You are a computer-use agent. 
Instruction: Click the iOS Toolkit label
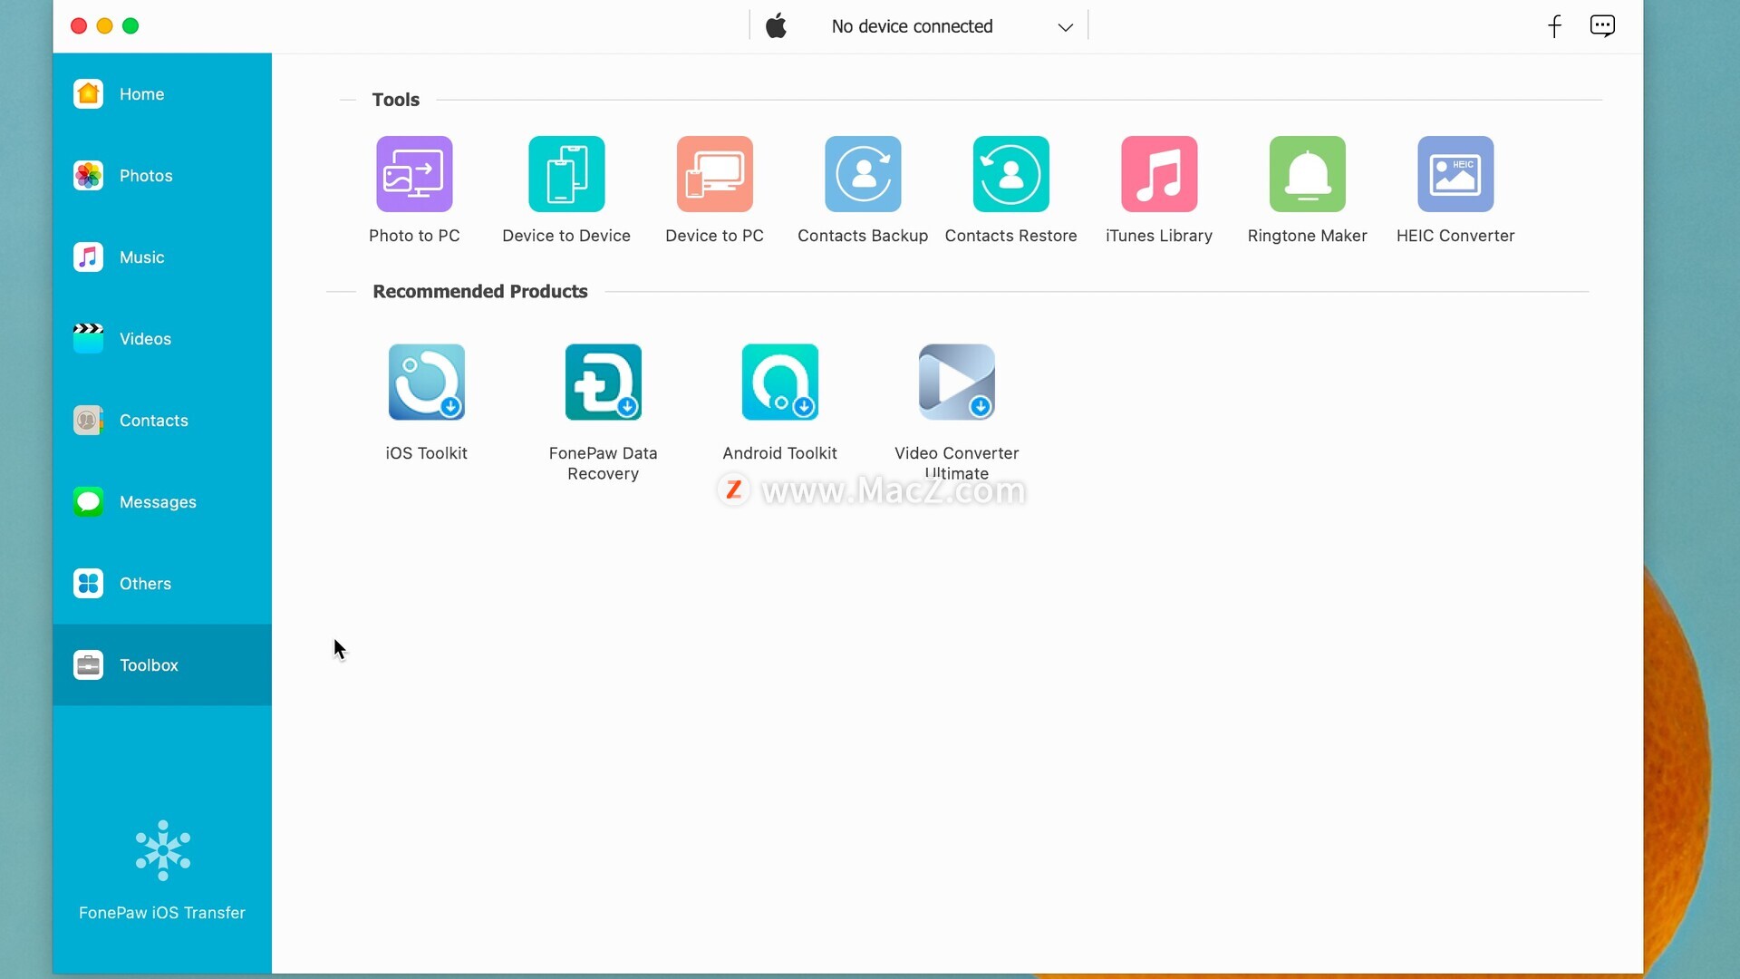tap(426, 453)
